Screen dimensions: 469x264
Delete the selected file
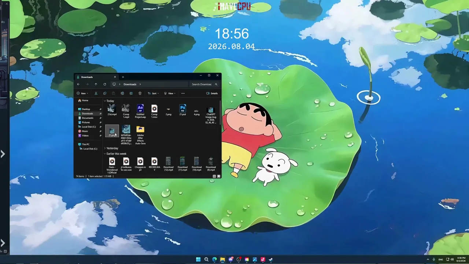click(x=140, y=93)
